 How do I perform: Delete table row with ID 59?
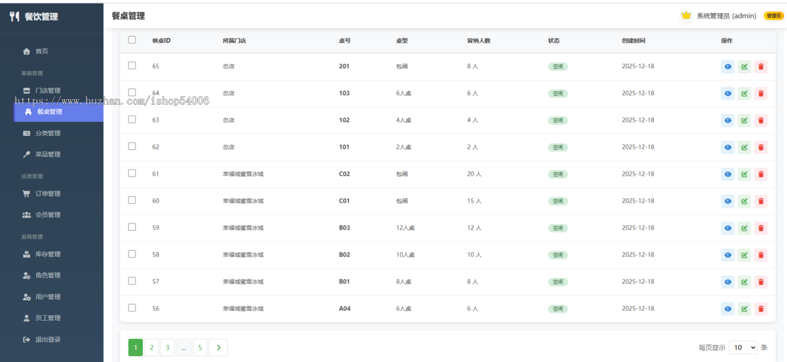pyautogui.click(x=761, y=228)
